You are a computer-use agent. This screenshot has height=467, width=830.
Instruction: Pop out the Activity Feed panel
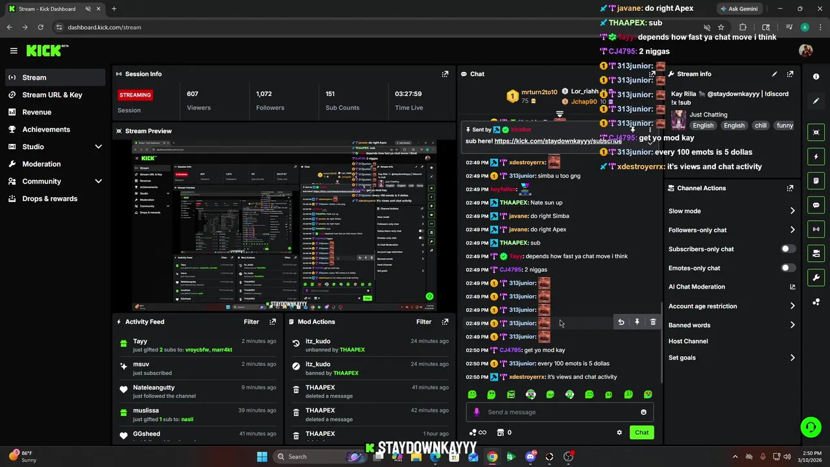[272, 322]
